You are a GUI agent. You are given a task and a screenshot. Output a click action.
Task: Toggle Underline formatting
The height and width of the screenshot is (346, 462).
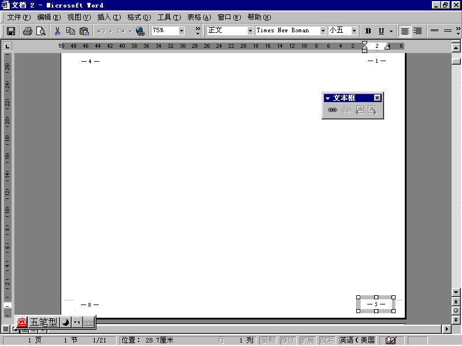coord(381,31)
